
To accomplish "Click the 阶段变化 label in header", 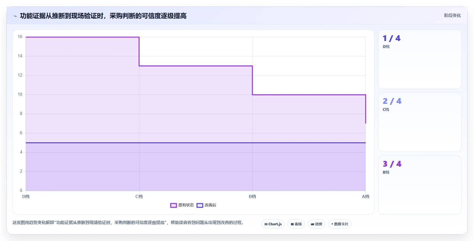I will pyautogui.click(x=452, y=15).
